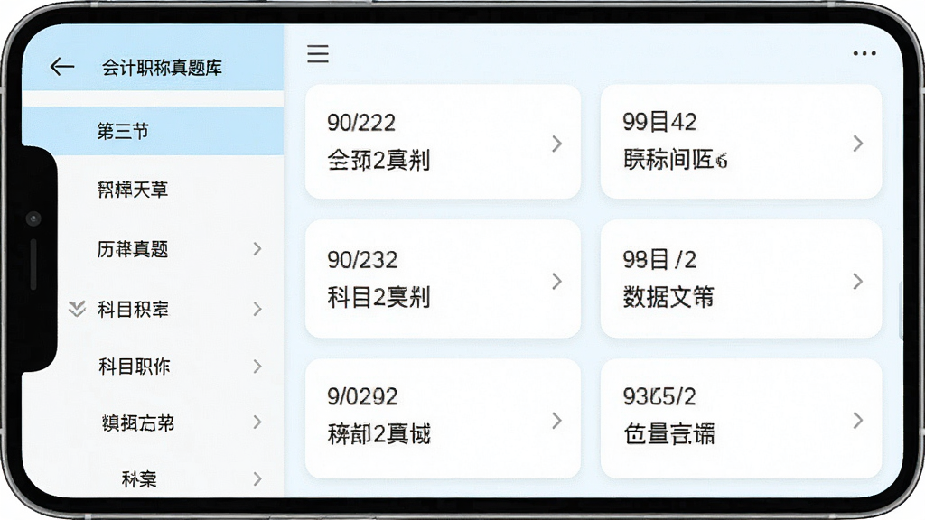
Task: Tap the back arrow beside 会计职称真题库
Action: pyautogui.click(x=62, y=67)
